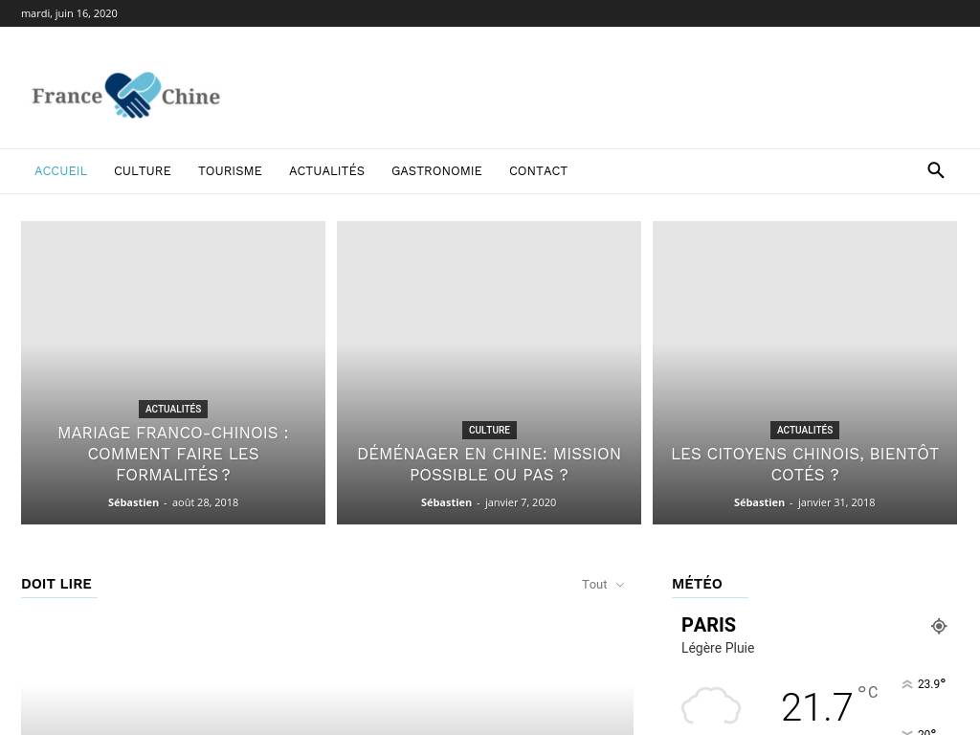
Task: Open the Gastronomie menu item
Action: 436,171
